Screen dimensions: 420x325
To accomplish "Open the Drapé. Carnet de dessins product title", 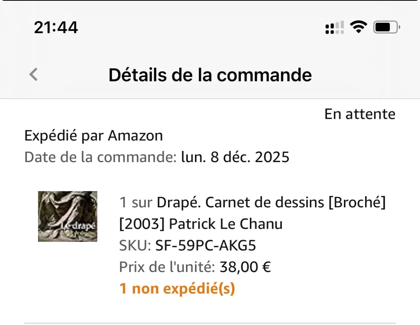I will 271,202.
